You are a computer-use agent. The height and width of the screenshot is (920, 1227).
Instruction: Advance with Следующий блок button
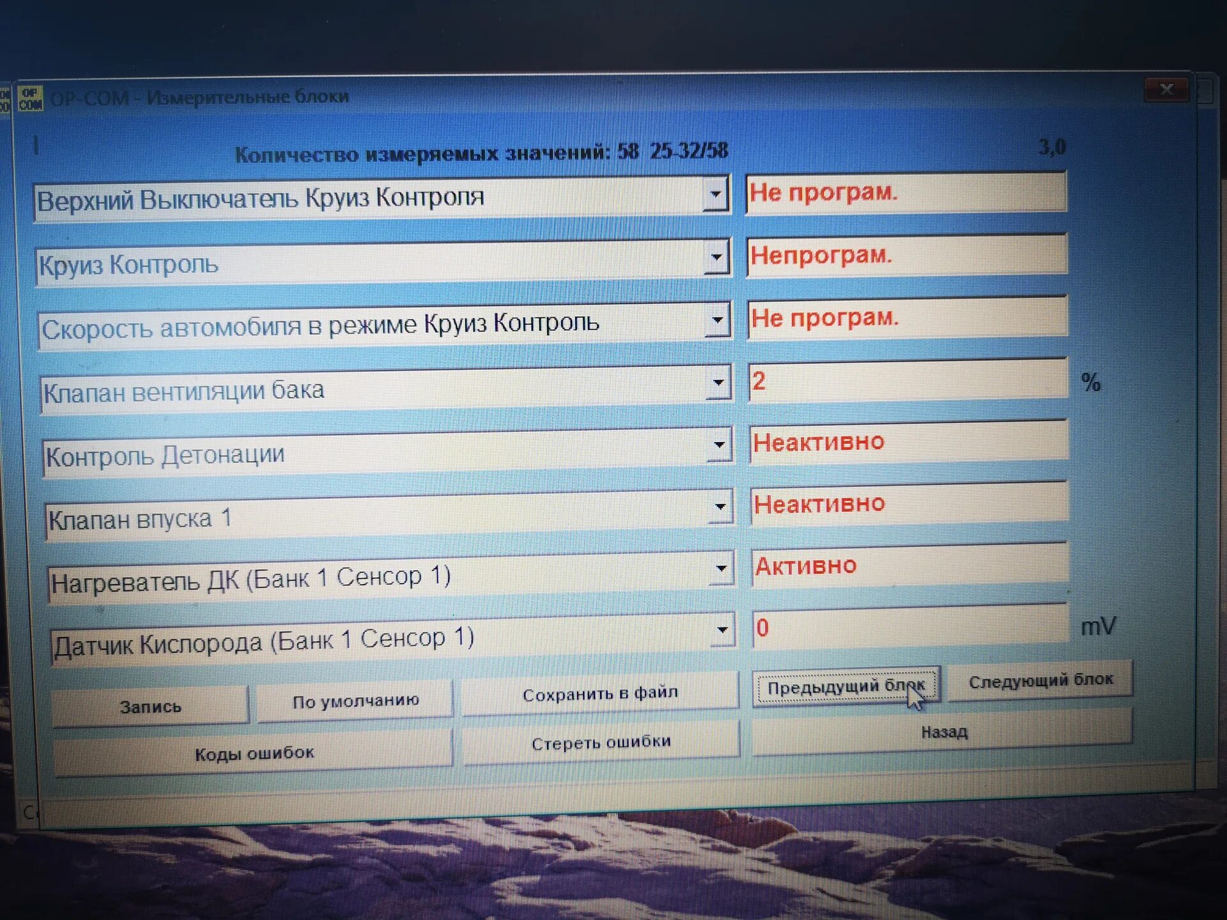coord(1040,681)
